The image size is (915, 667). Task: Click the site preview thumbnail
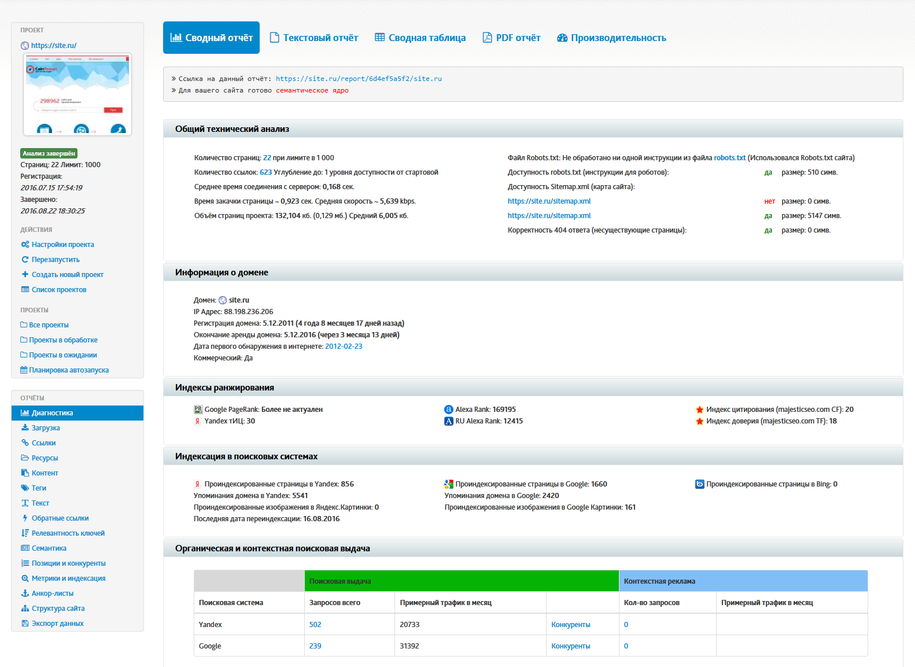pyautogui.click(x=78, y=94)
